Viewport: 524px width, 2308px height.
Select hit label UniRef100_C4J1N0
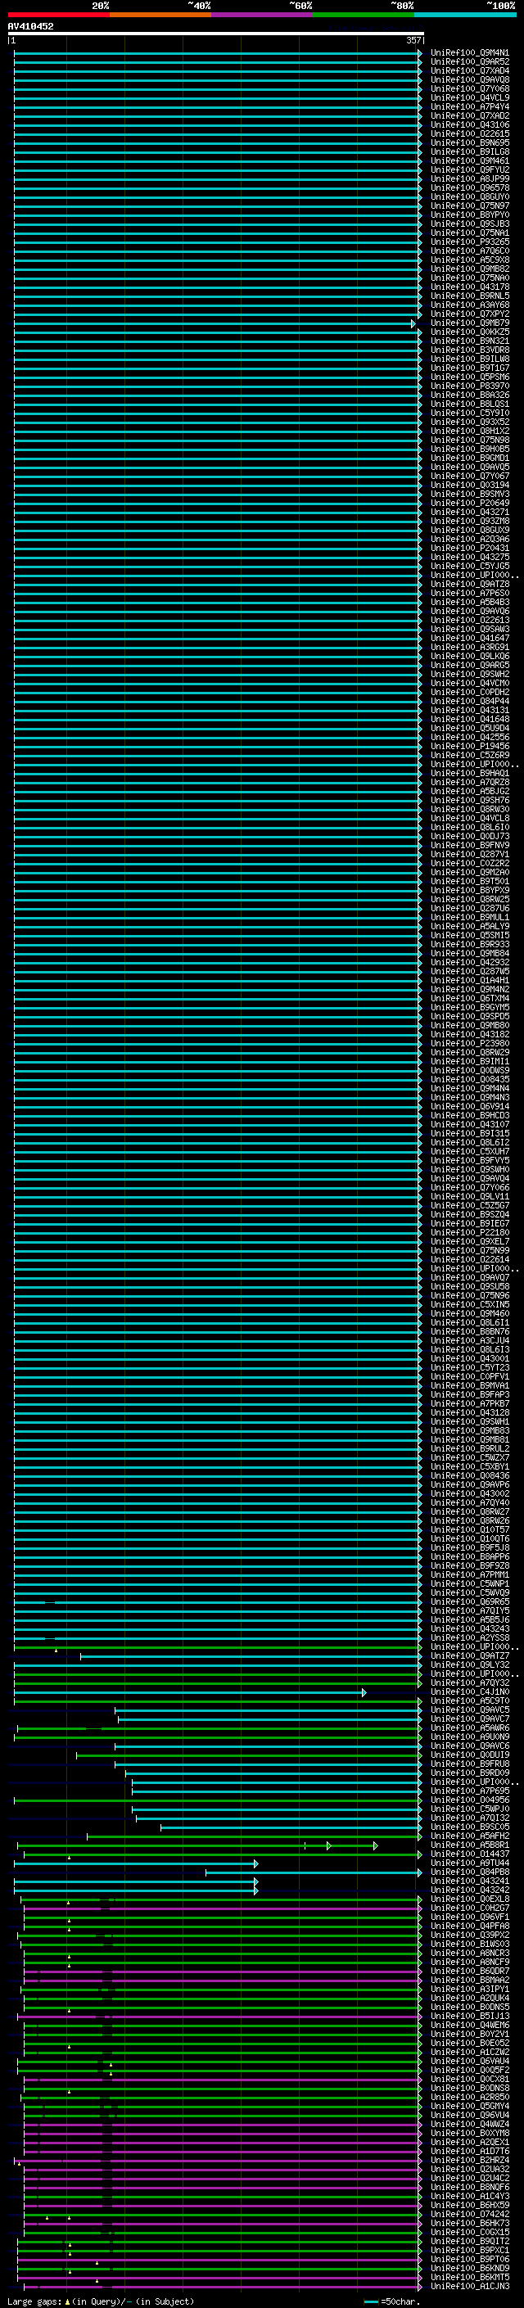pos(470,1691)
